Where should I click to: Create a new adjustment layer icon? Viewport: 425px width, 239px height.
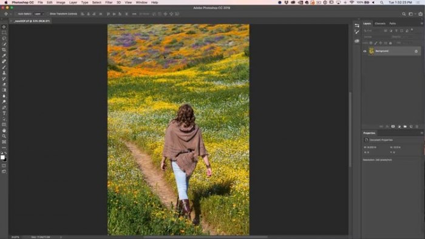[399, 126]
